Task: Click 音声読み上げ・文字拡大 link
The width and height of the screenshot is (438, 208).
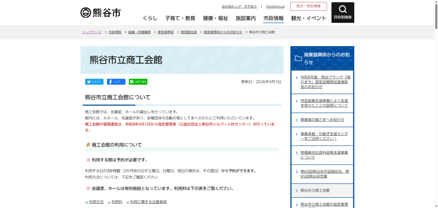Action: [x=239, y=6]
